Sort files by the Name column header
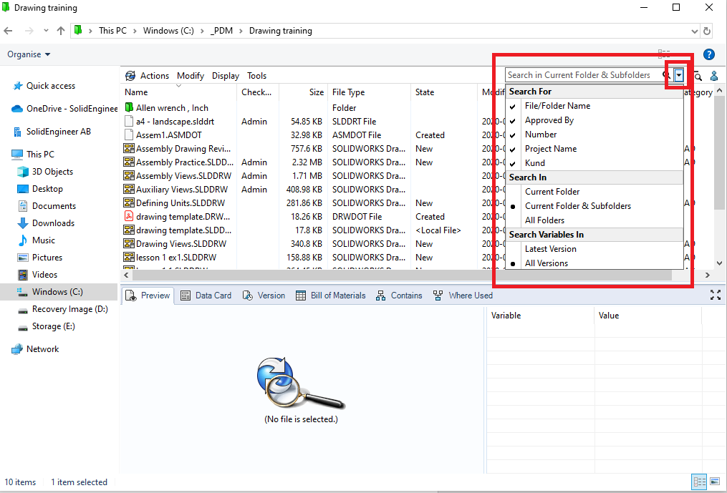Screen dimensions: 727x493 pos(136,92)
